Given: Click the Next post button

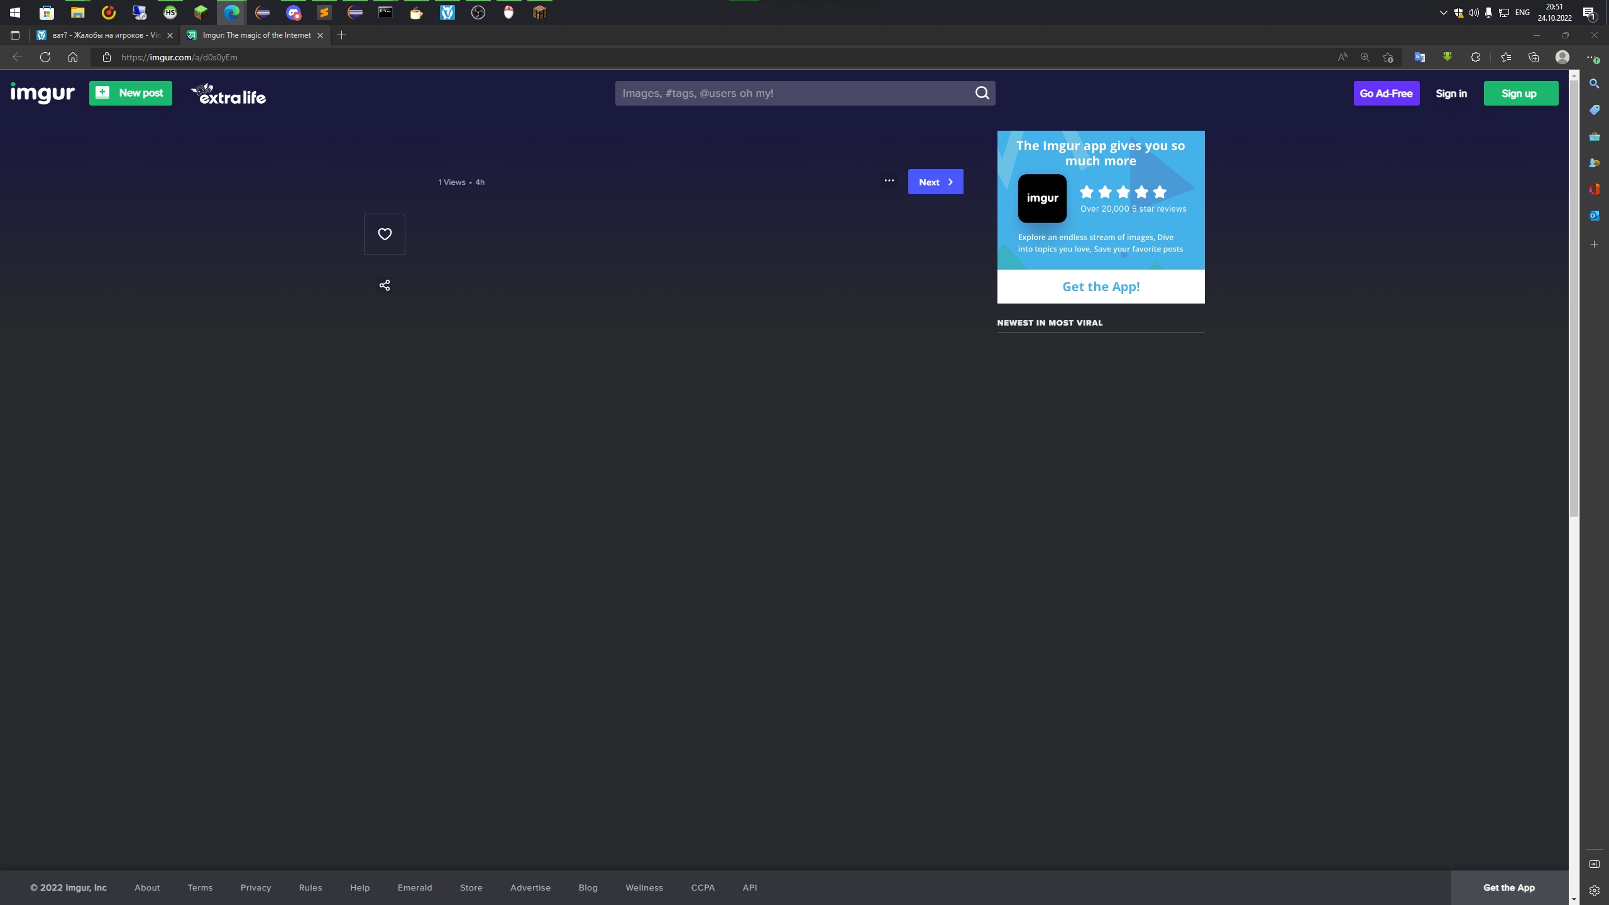Looking at the screenshot, I should coord(935,182).
